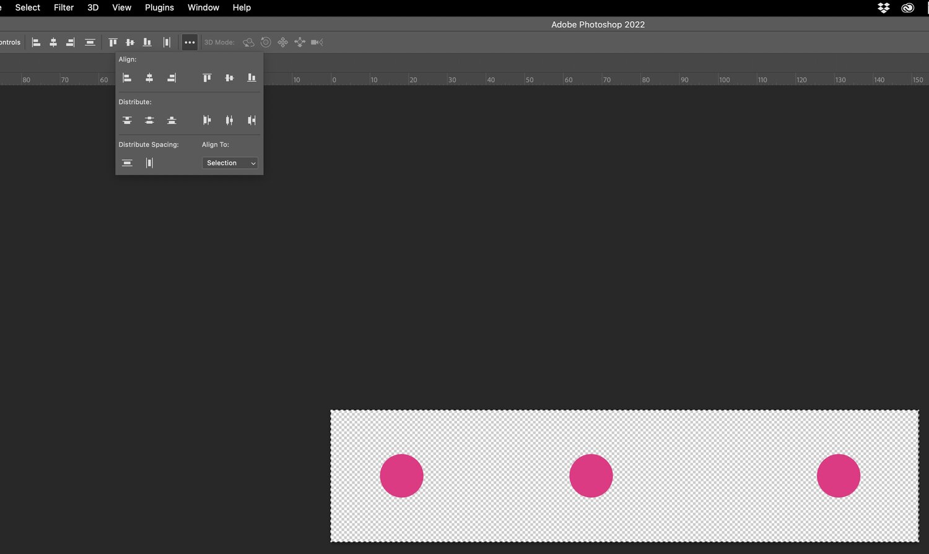Open the Window menu
Viewport: 929px width, 554px height.
[203, 7]
